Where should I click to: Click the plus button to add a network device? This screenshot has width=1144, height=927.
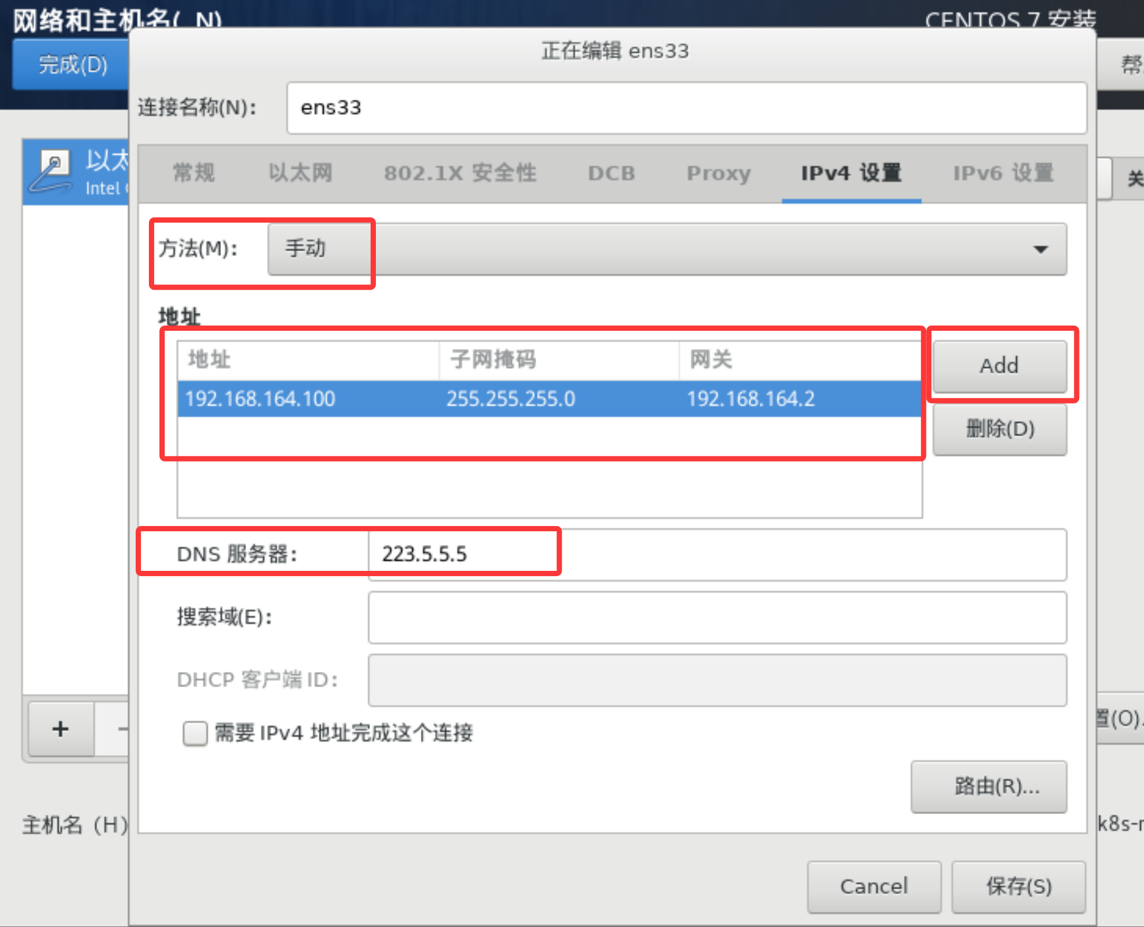tap(60, 728)
